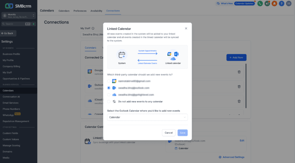Open Media settings

[6, 158]
